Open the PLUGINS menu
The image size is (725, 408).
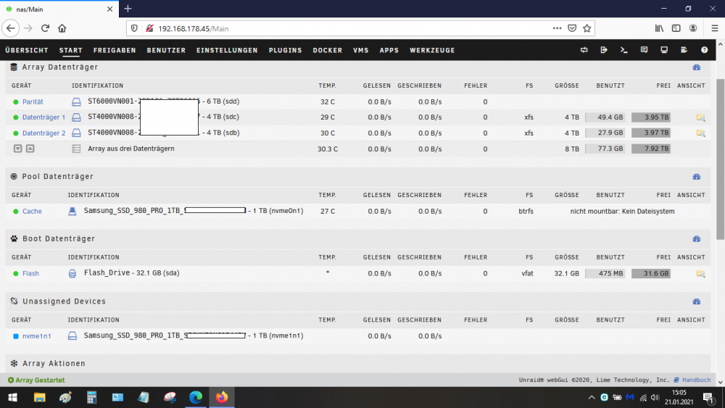tap(285, 50)
